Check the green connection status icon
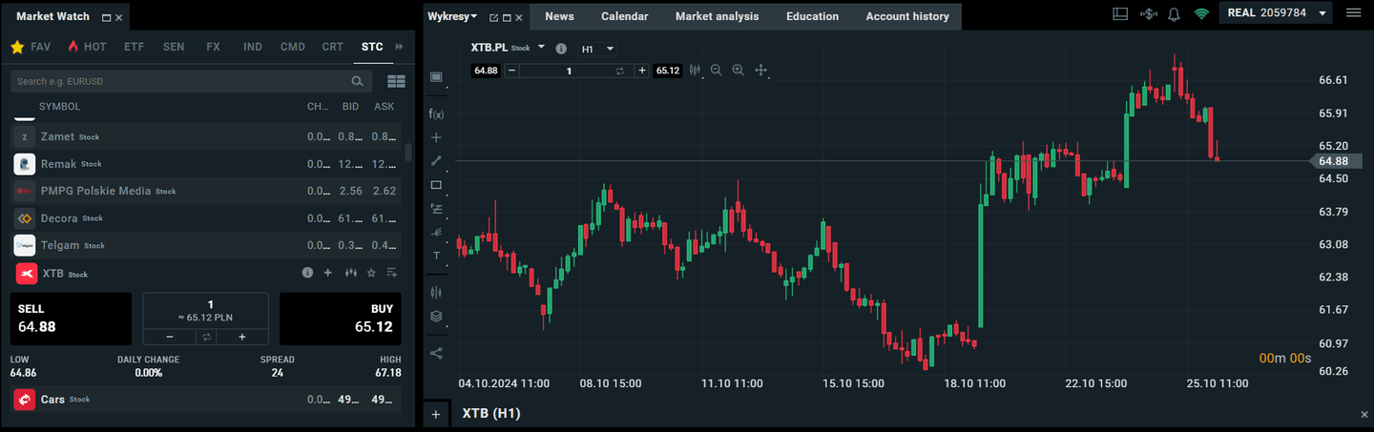The height and width of the screenshot is (432, 1374). 1201,13
